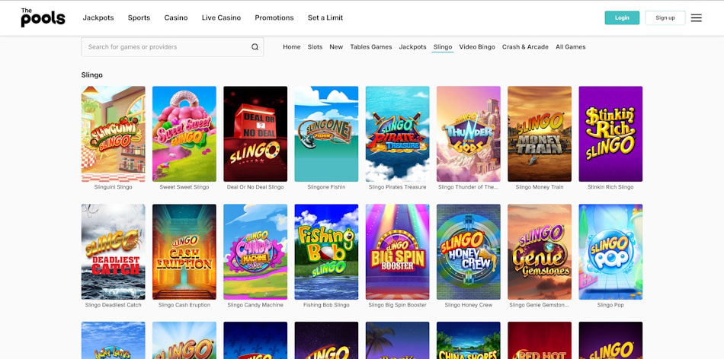The height and width of the screenshot is (359, 724).
Task: Open Stinkin Rich Slingo thumbnail
Action: point(611,134)
